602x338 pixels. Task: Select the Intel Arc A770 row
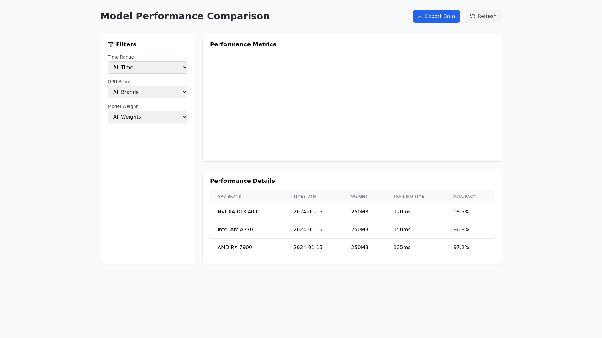pyautogui.click(x=235, y=230)
